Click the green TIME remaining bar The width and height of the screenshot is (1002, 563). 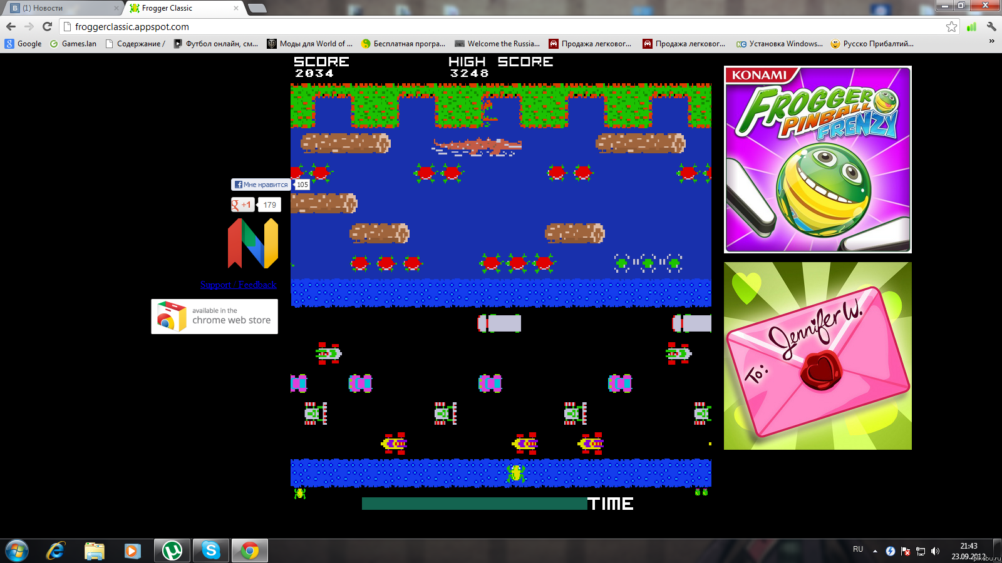(x=474, y=504)
